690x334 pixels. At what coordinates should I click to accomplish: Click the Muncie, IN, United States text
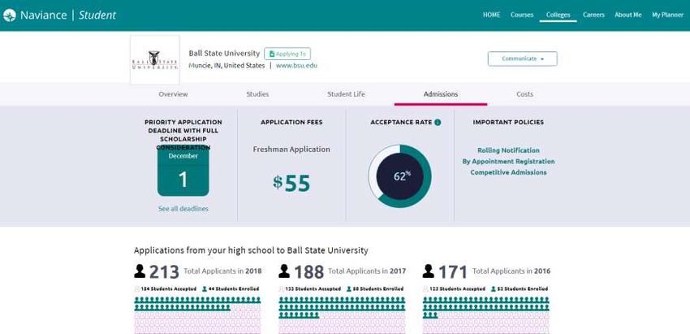pos(226,66)
